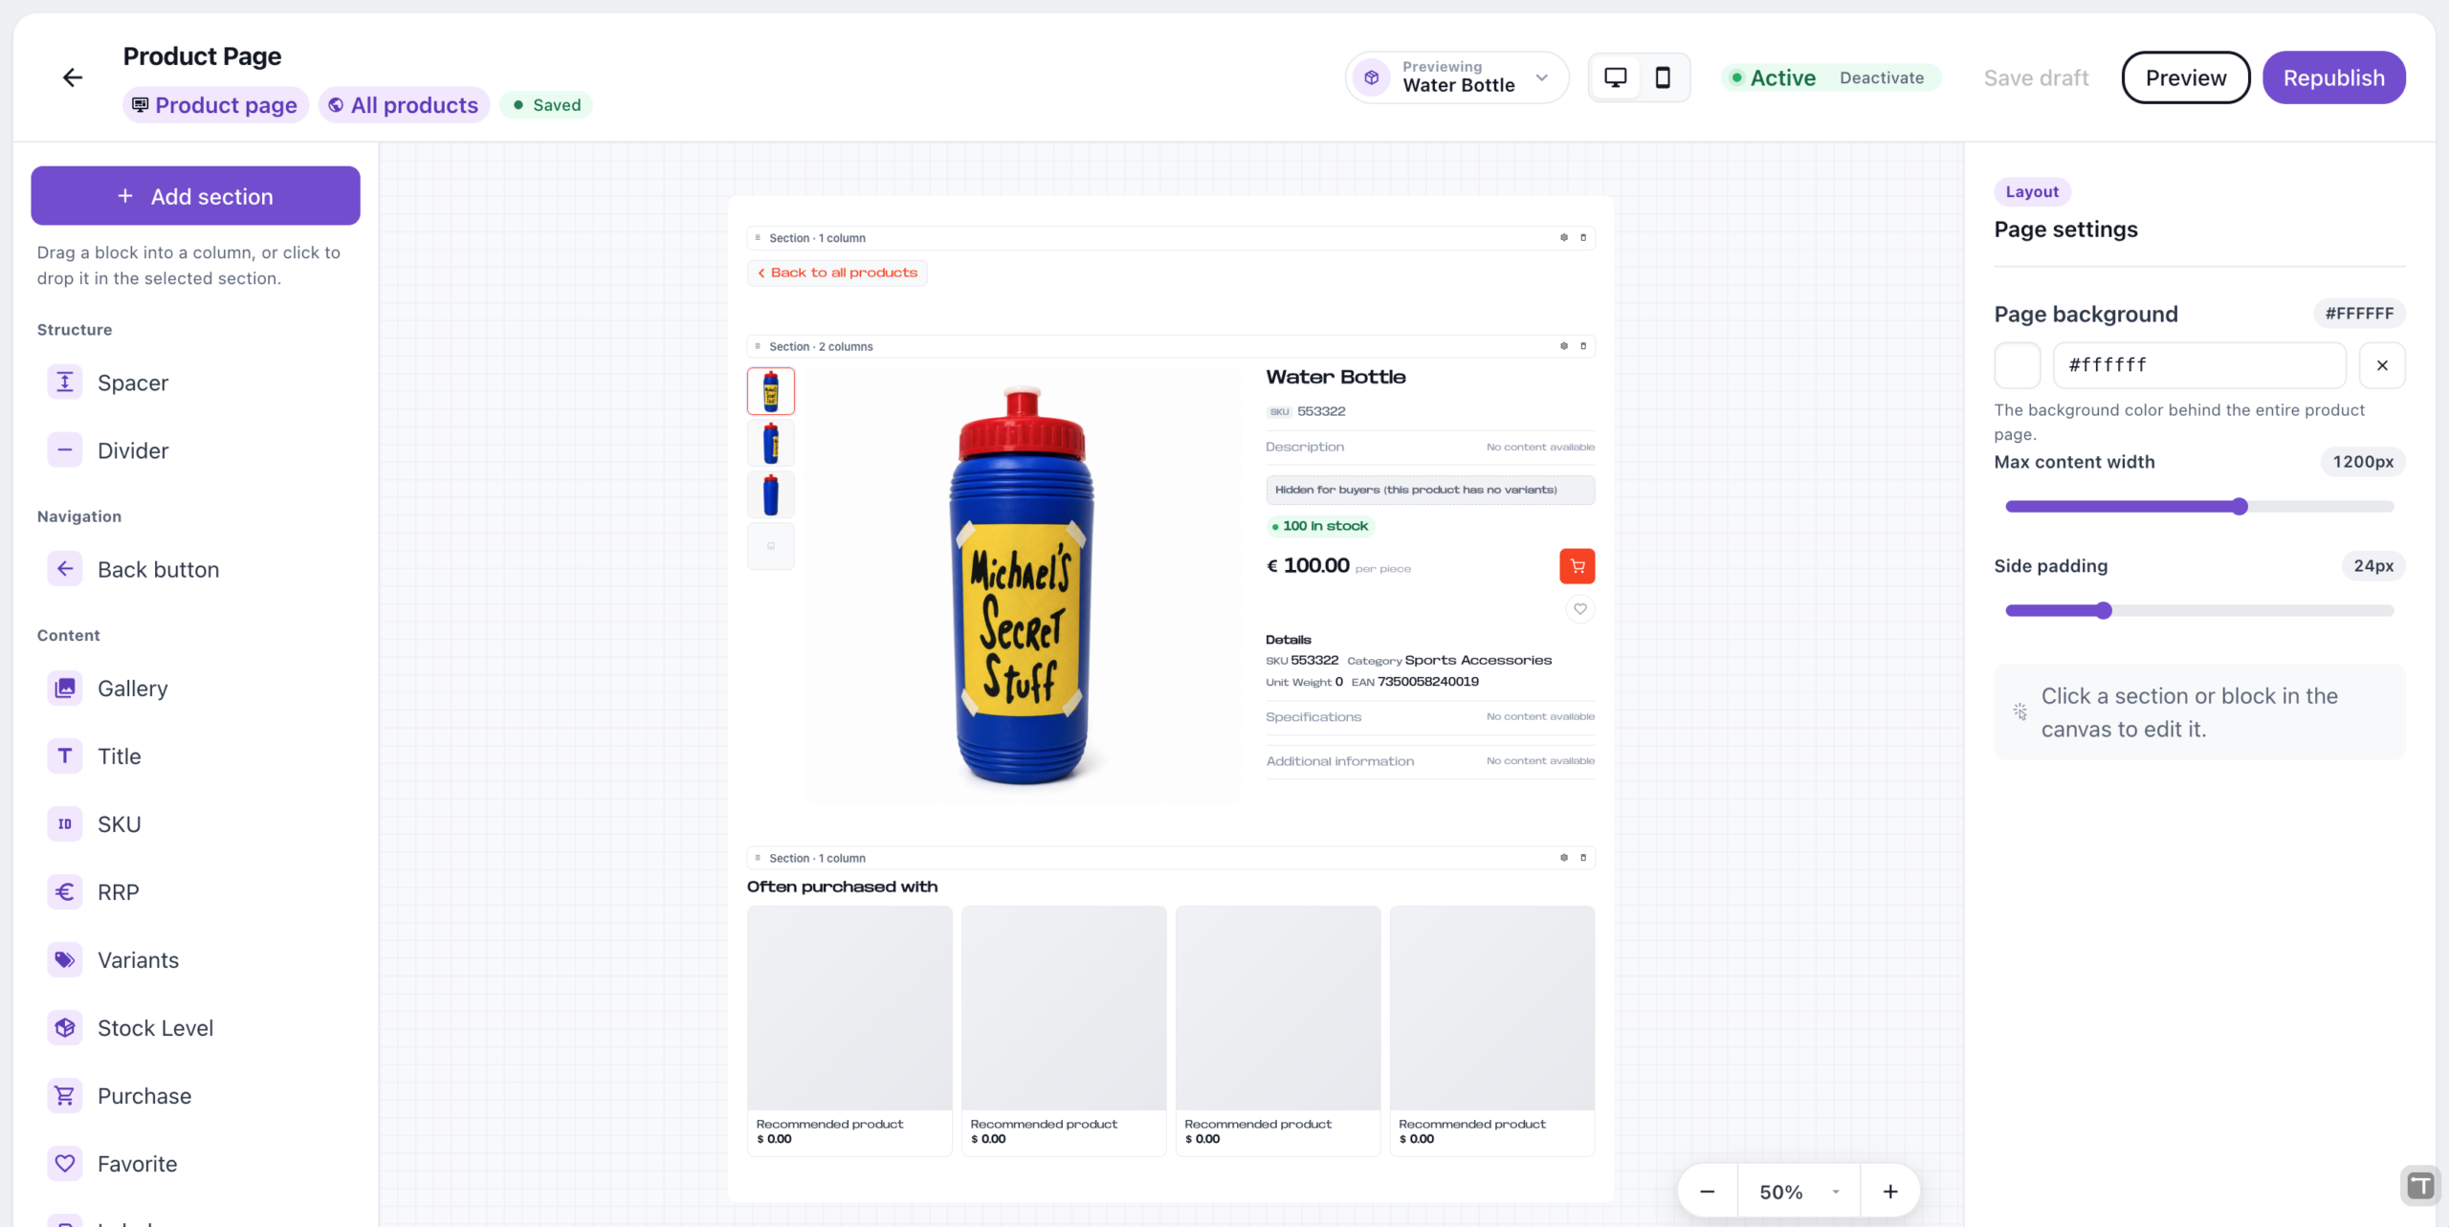Click the Hidden for buyers variants notice
2449x1227 pixels.
tap(1430, 490)
